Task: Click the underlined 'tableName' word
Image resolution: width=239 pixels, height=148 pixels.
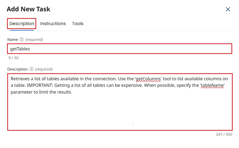Action: point(212,85)
